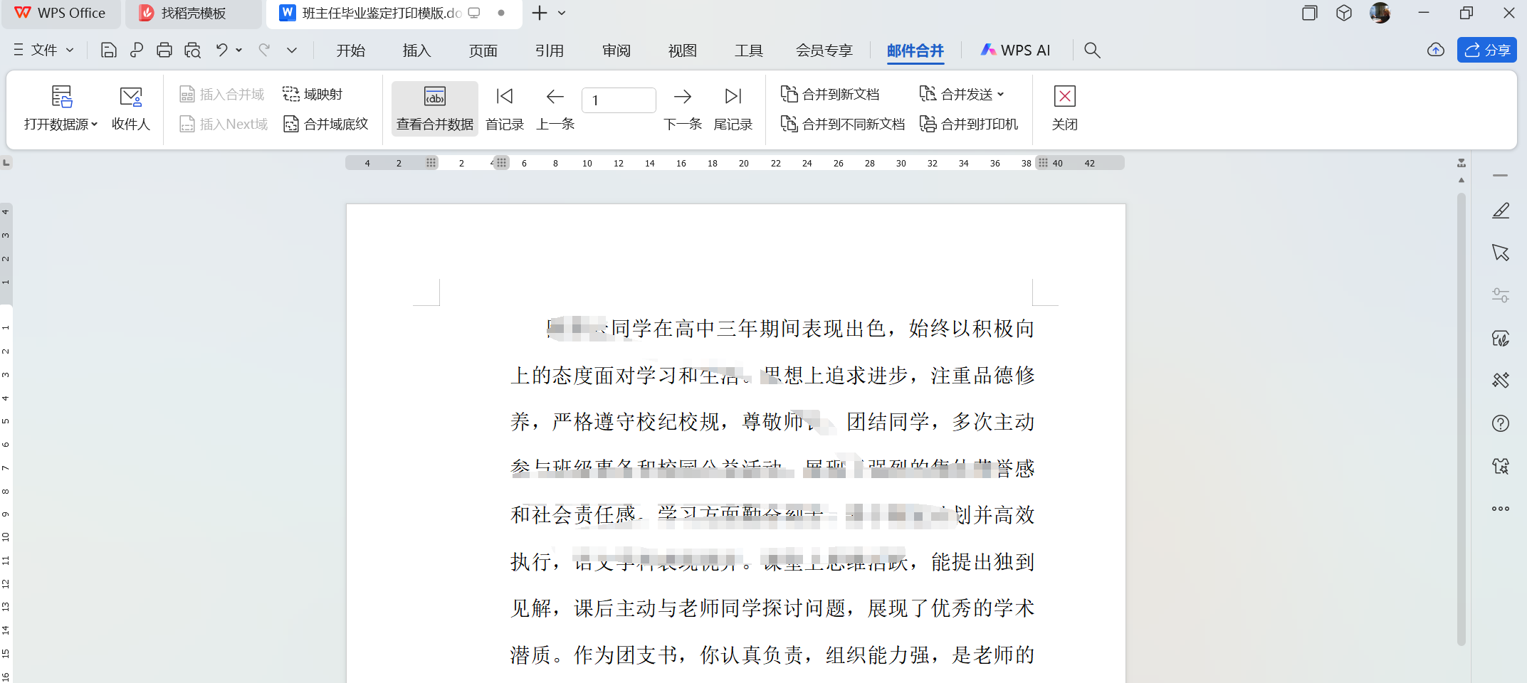Click the Save icon in quick toolbar
This screenshot has height=683, width=1527.
pos(108,50)
